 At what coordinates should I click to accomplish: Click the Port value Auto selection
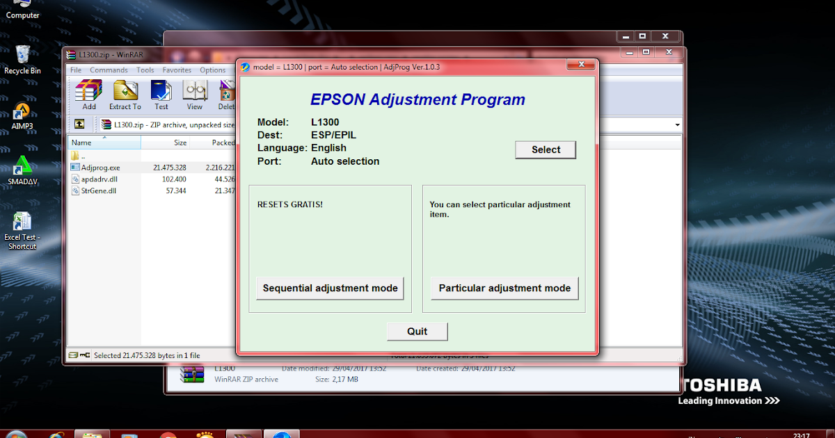(345, 161)
